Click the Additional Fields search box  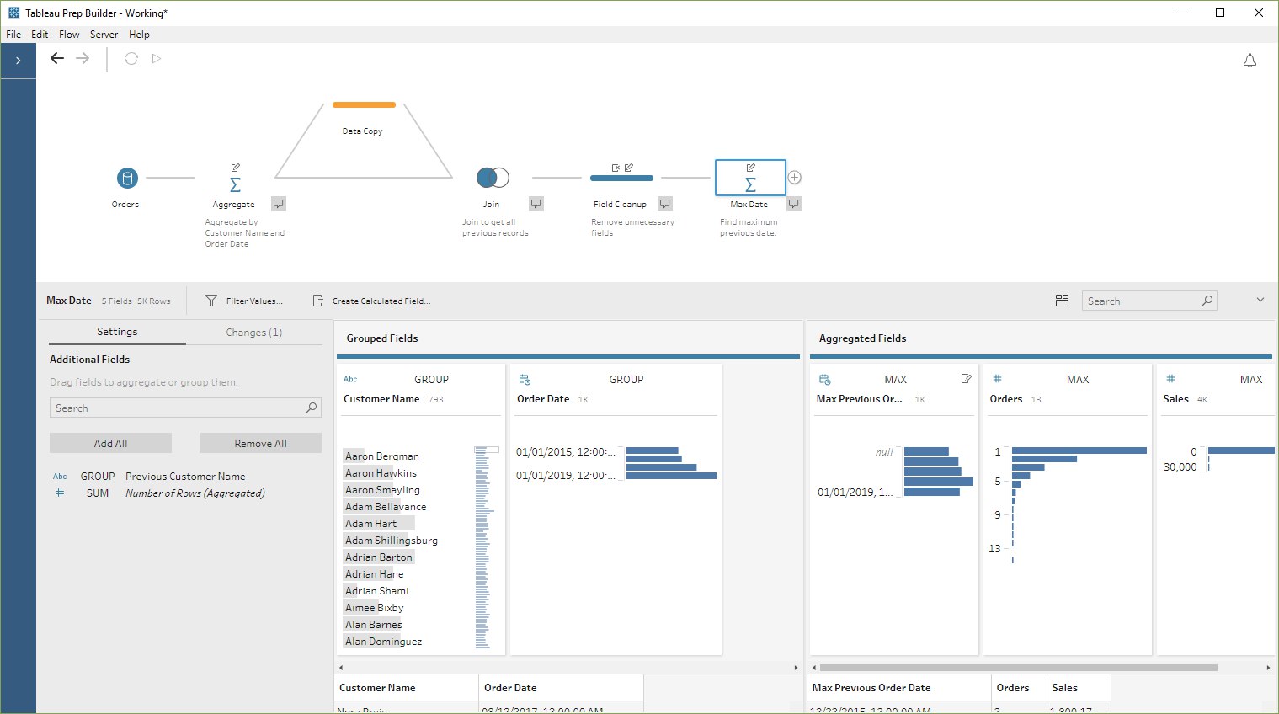tap(184, 408)
